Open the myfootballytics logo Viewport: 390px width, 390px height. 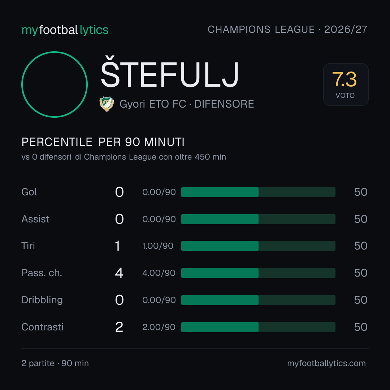(x=65, y=30)
